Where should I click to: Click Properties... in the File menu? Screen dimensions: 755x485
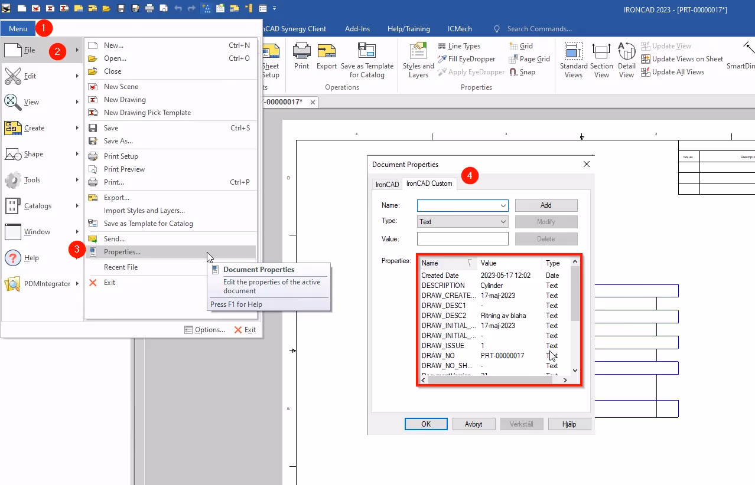[x=171, y=252]
